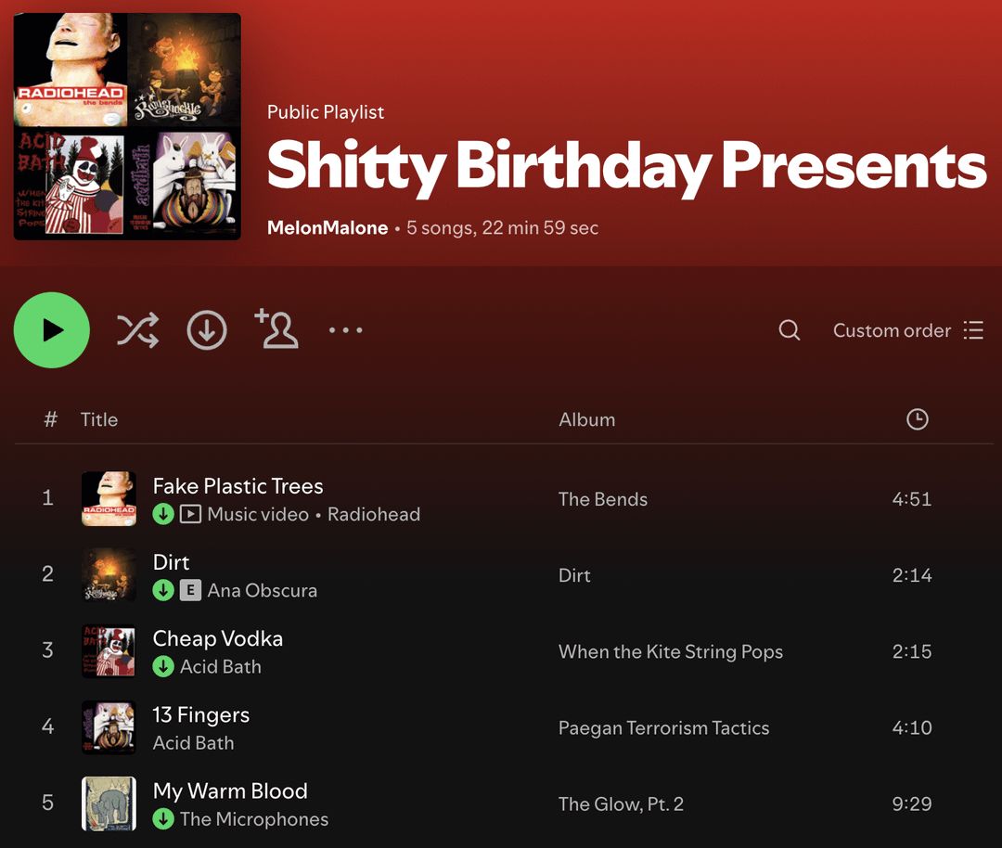Select the 13 Fingers song title
The width and height of the screenshot is (1002, 848).
pos(201,714)
